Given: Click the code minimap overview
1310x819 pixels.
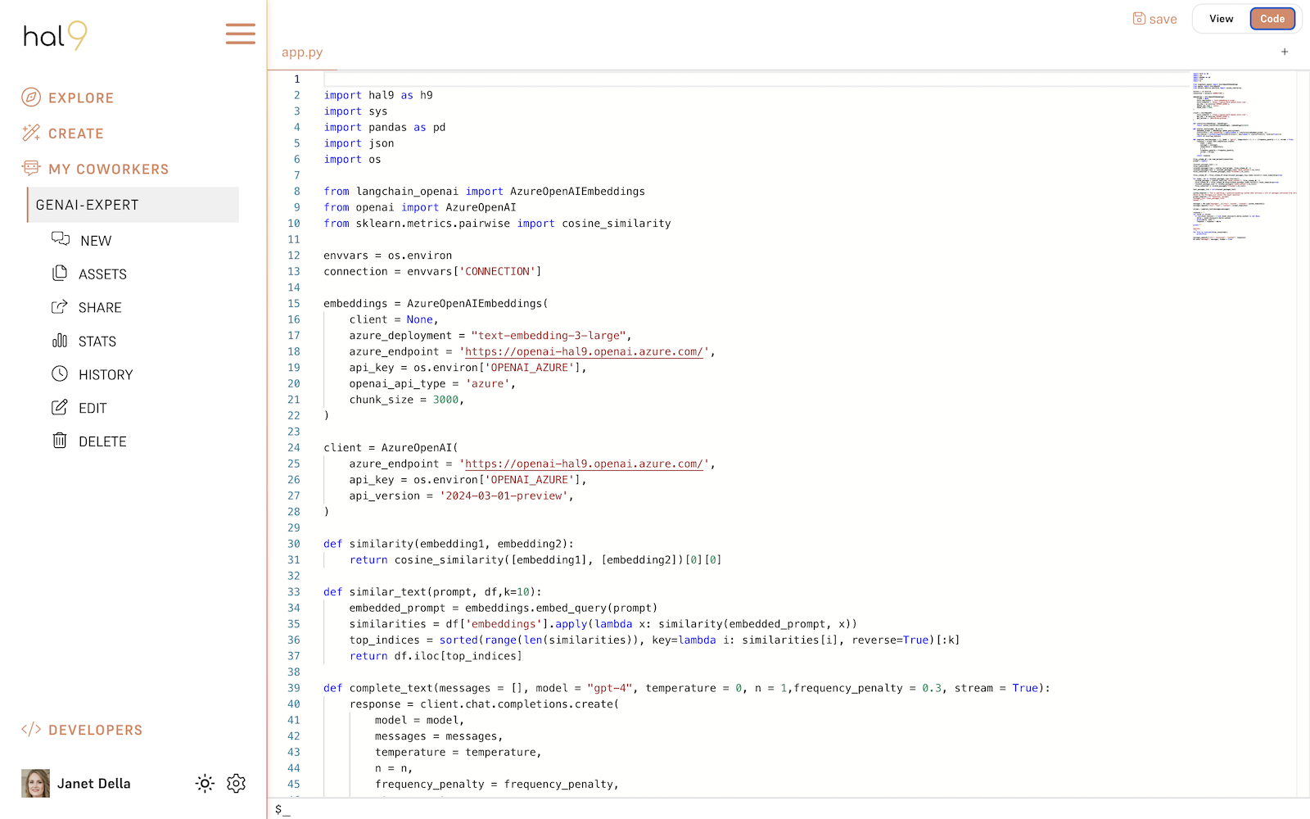Looking at the screenshot, I should coord(1242,156).
